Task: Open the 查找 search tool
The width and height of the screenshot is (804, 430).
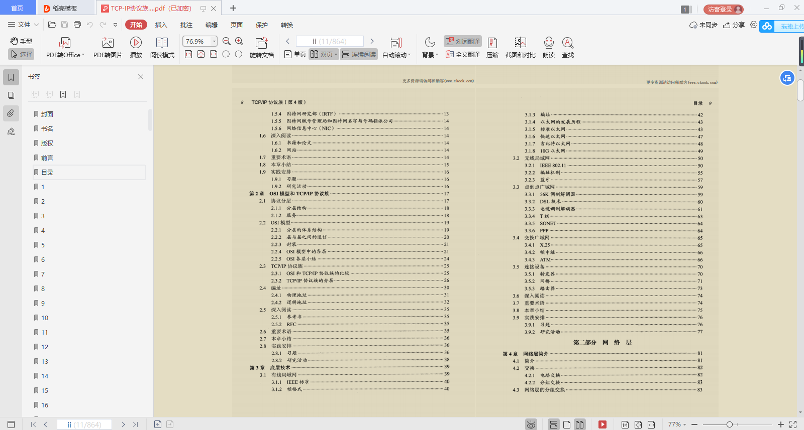Action: point(568,43)
